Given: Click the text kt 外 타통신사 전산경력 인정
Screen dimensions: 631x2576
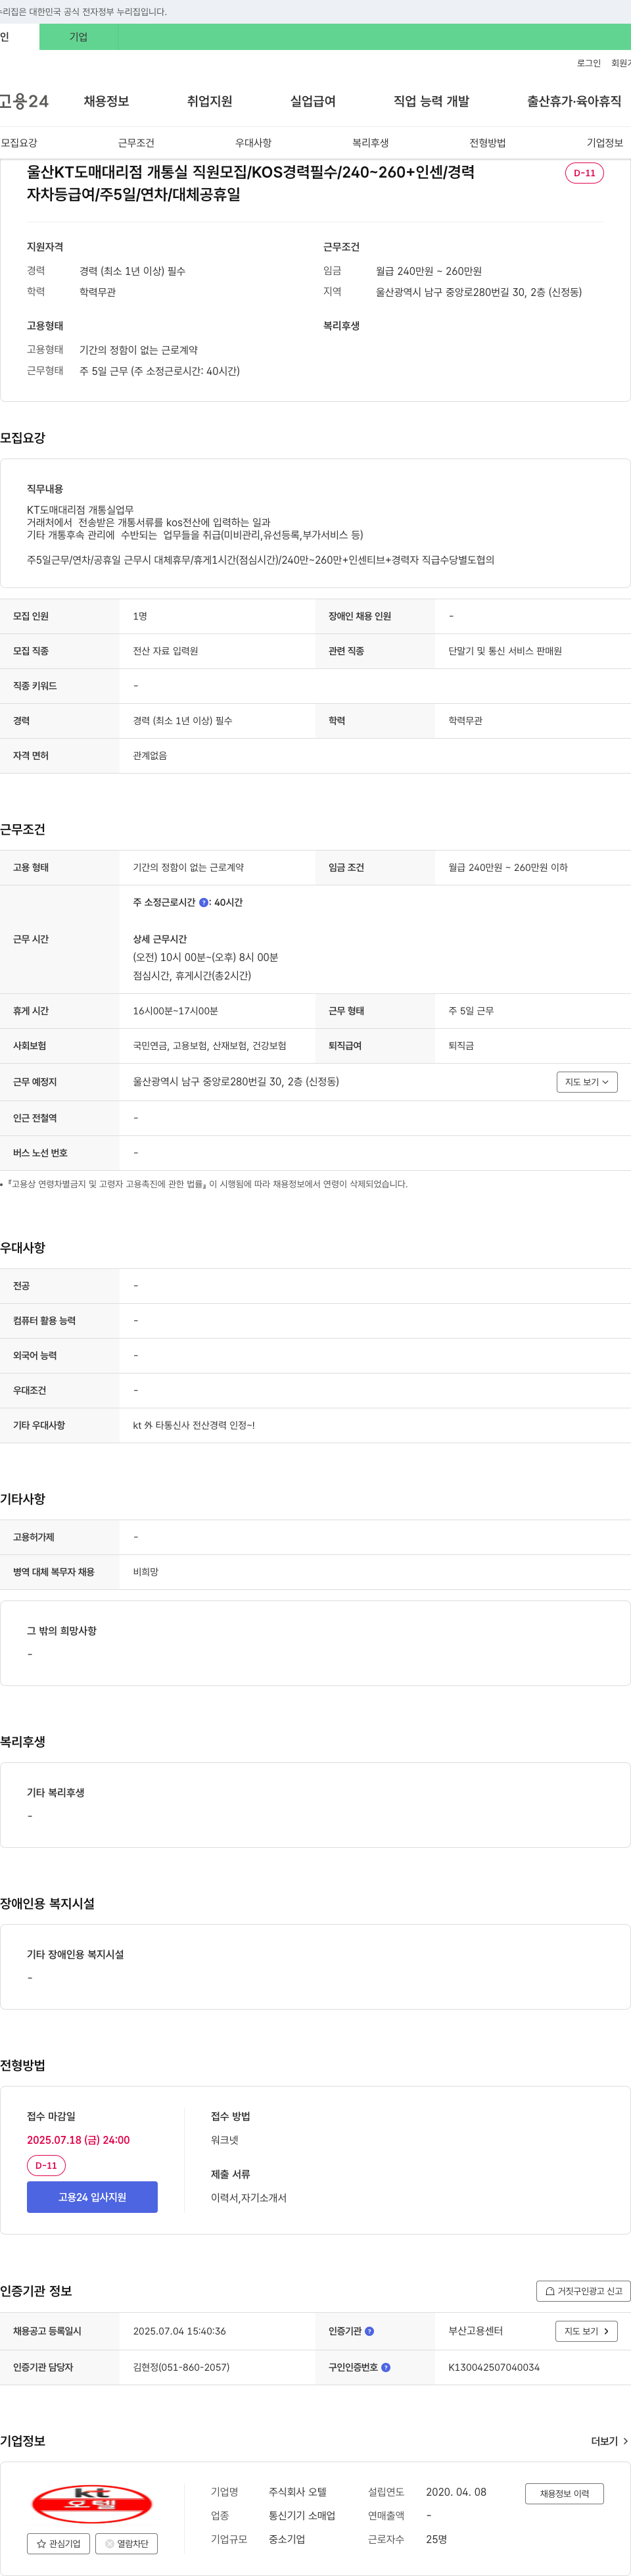Looking at the screenshot, I should (x=194, y=1425).
